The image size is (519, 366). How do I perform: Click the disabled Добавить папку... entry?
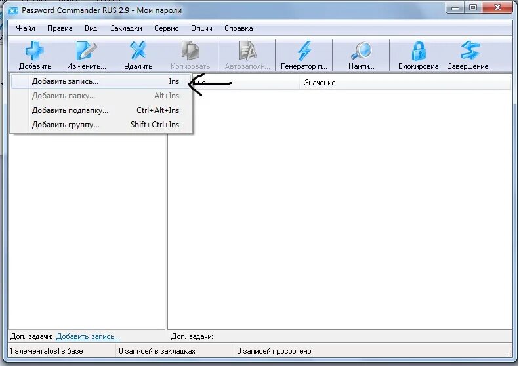(x=101, y=96)
